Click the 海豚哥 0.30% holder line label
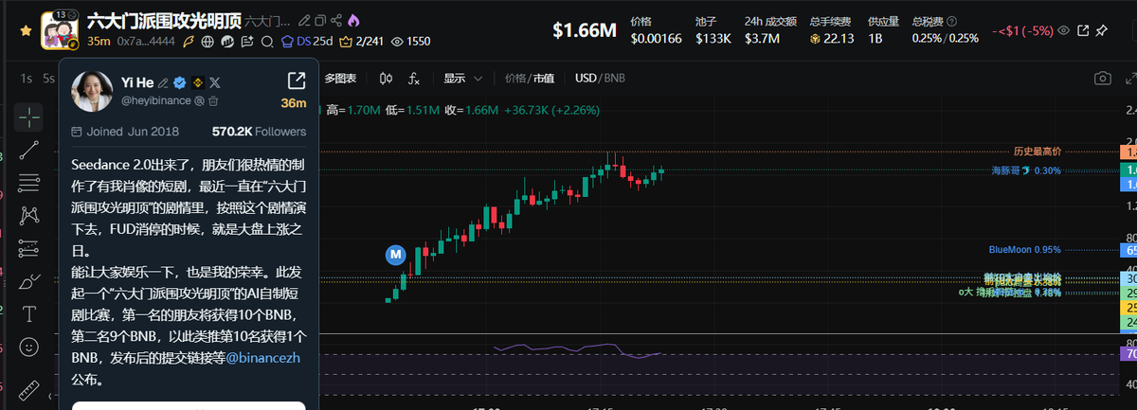Viewport: 1137px width, 410px height. pos(1026,170)
